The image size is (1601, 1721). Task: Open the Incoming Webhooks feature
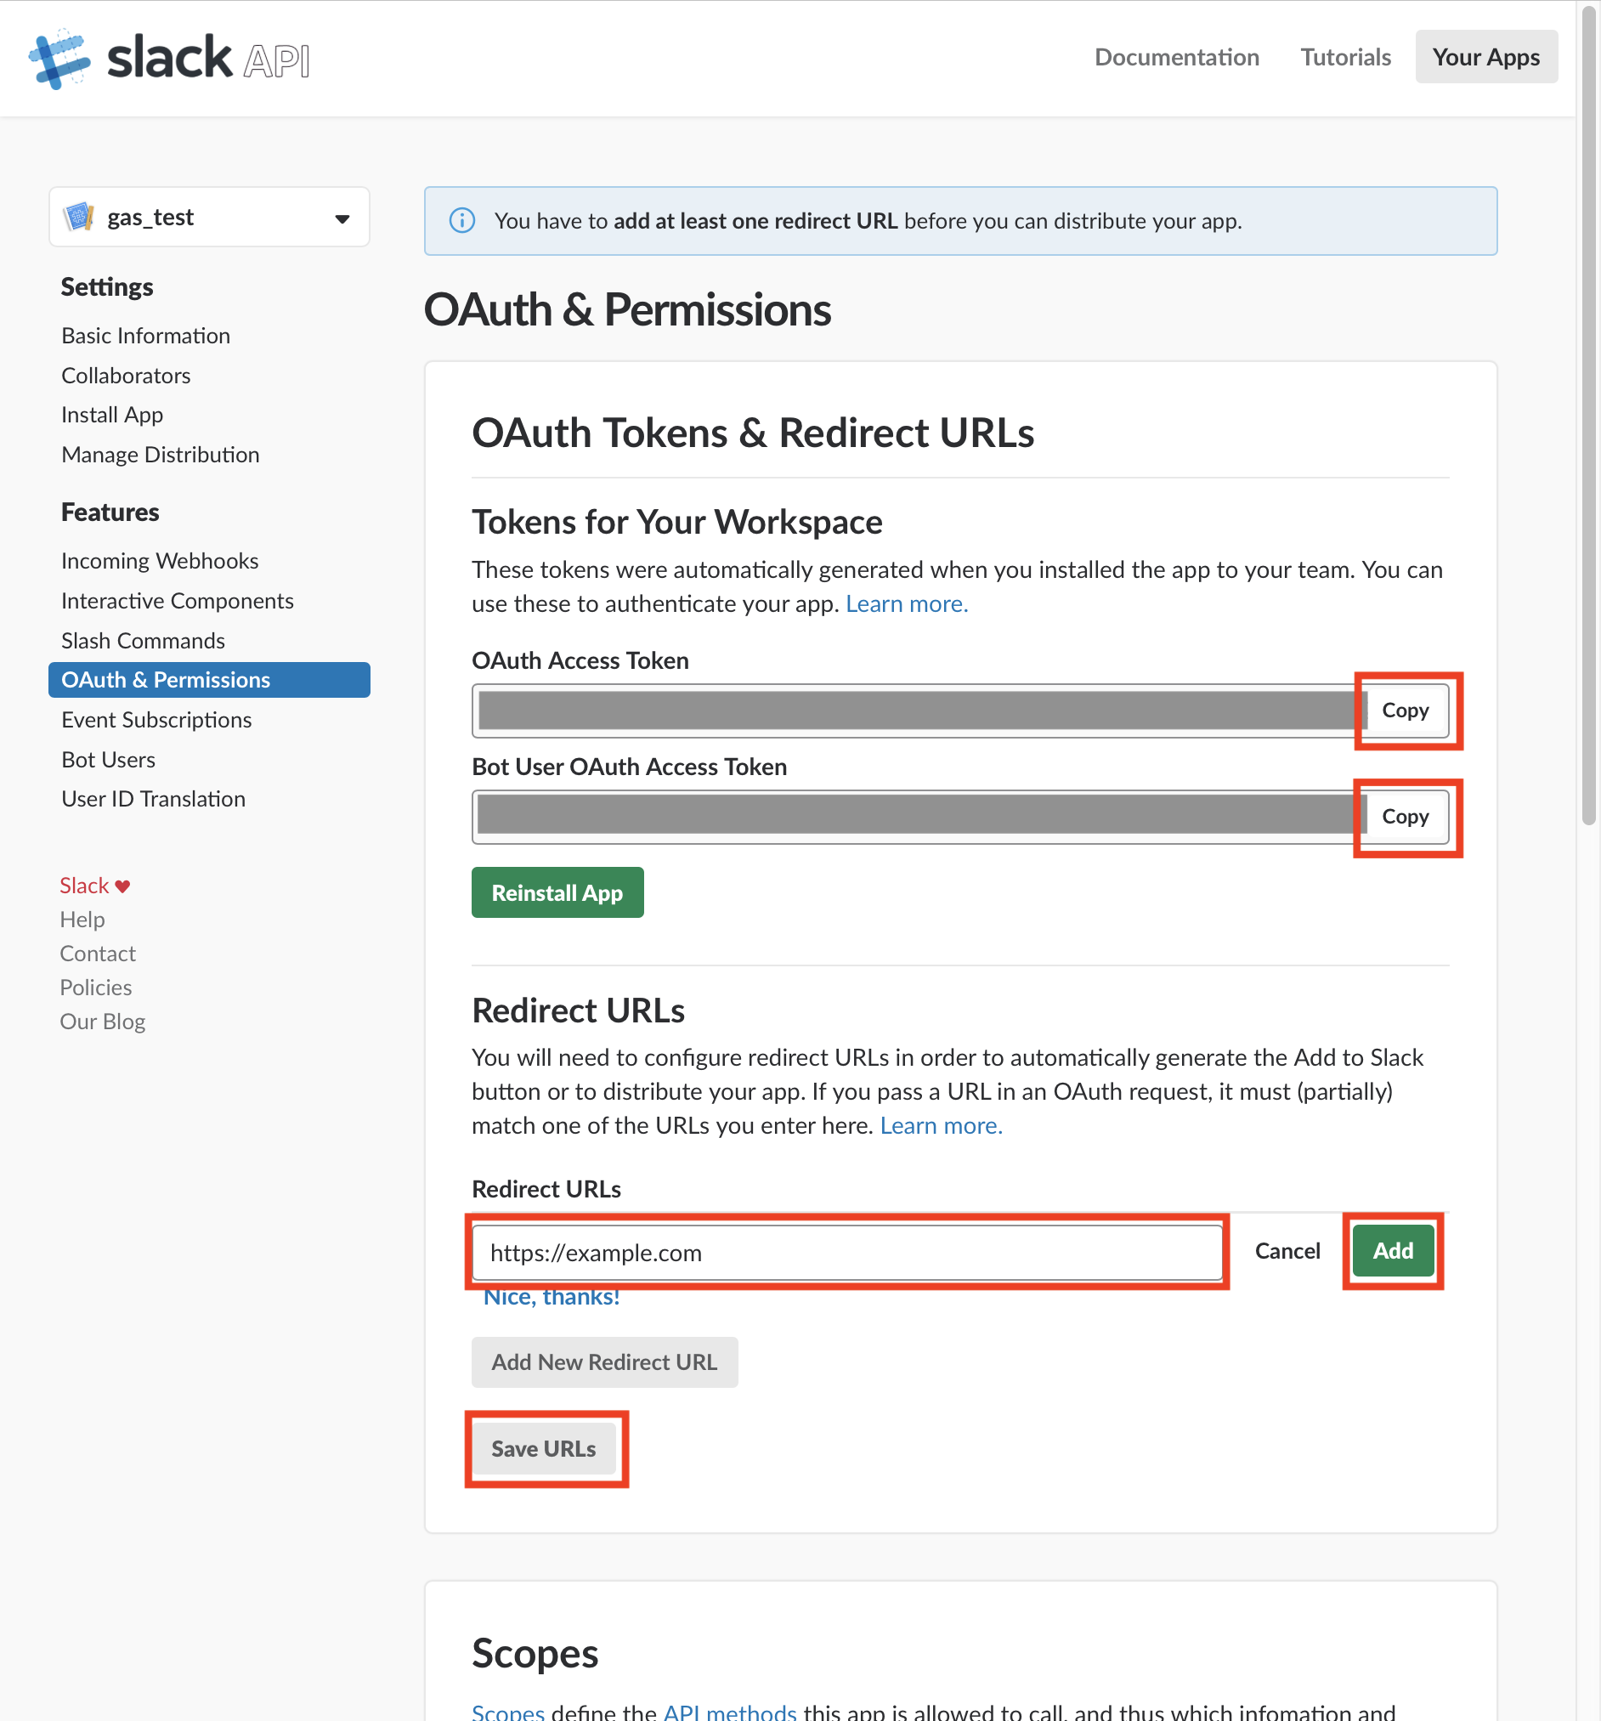[159, 561]
